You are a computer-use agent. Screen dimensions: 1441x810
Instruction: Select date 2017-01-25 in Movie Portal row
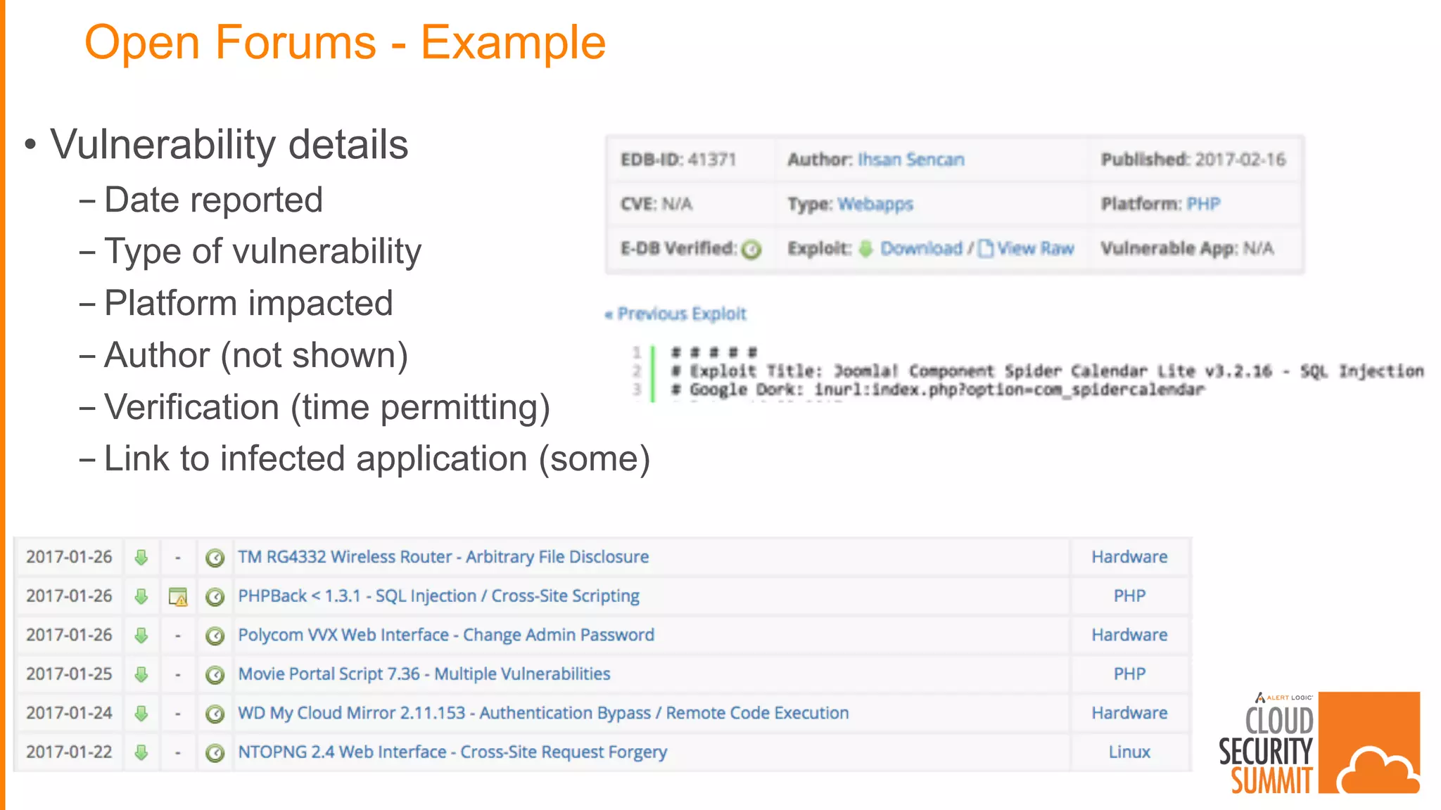click(69, 674)
